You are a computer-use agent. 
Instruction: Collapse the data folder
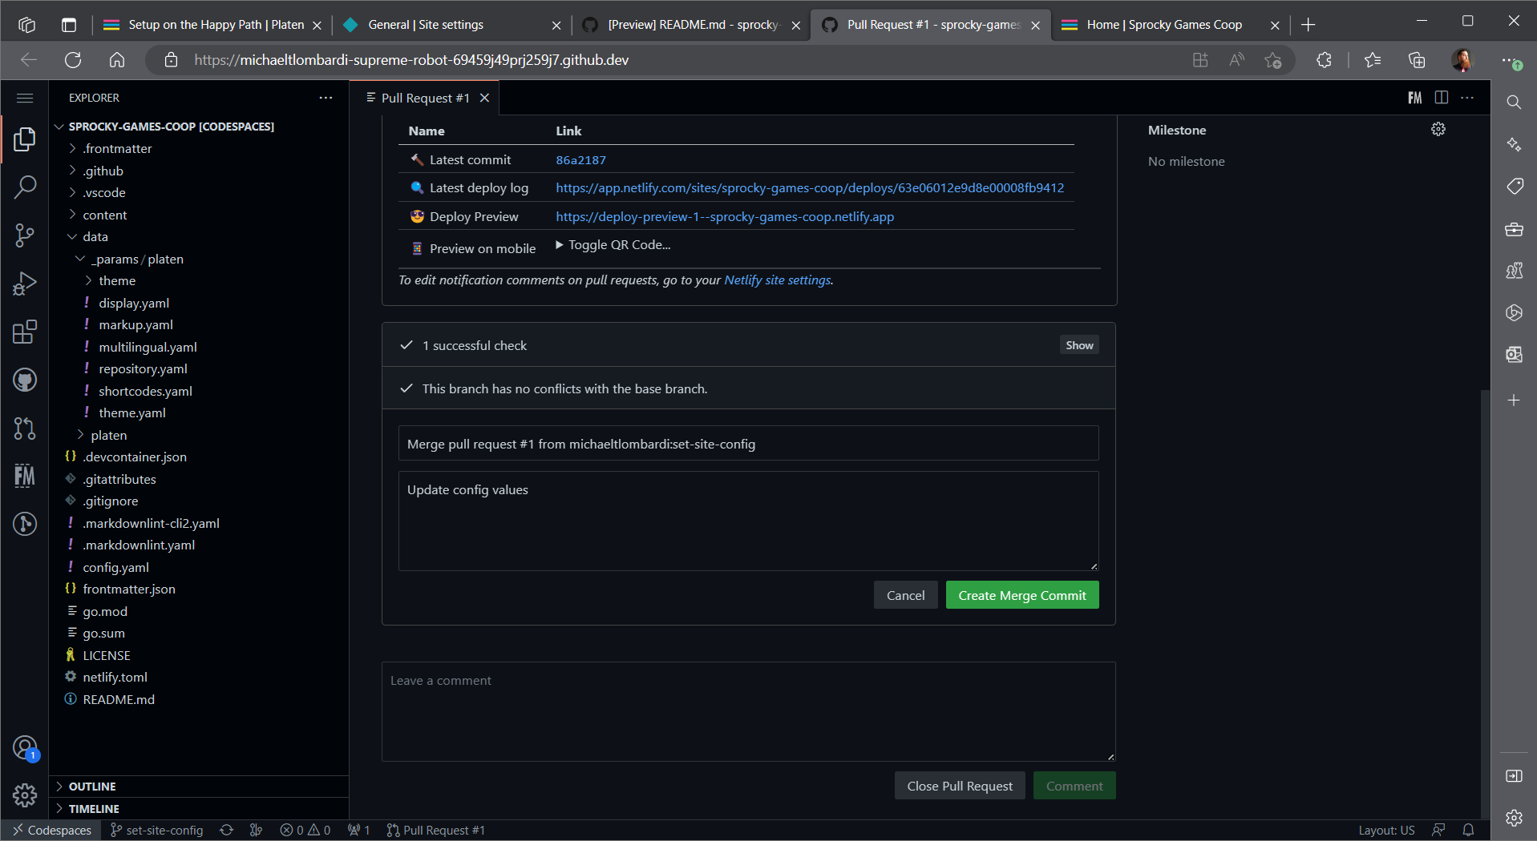(x=95, y=237)
